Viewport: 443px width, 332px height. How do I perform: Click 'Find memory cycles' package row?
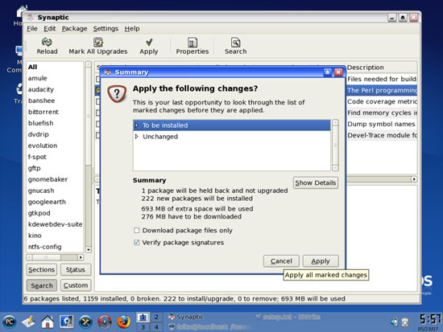[x=382, y=113]
